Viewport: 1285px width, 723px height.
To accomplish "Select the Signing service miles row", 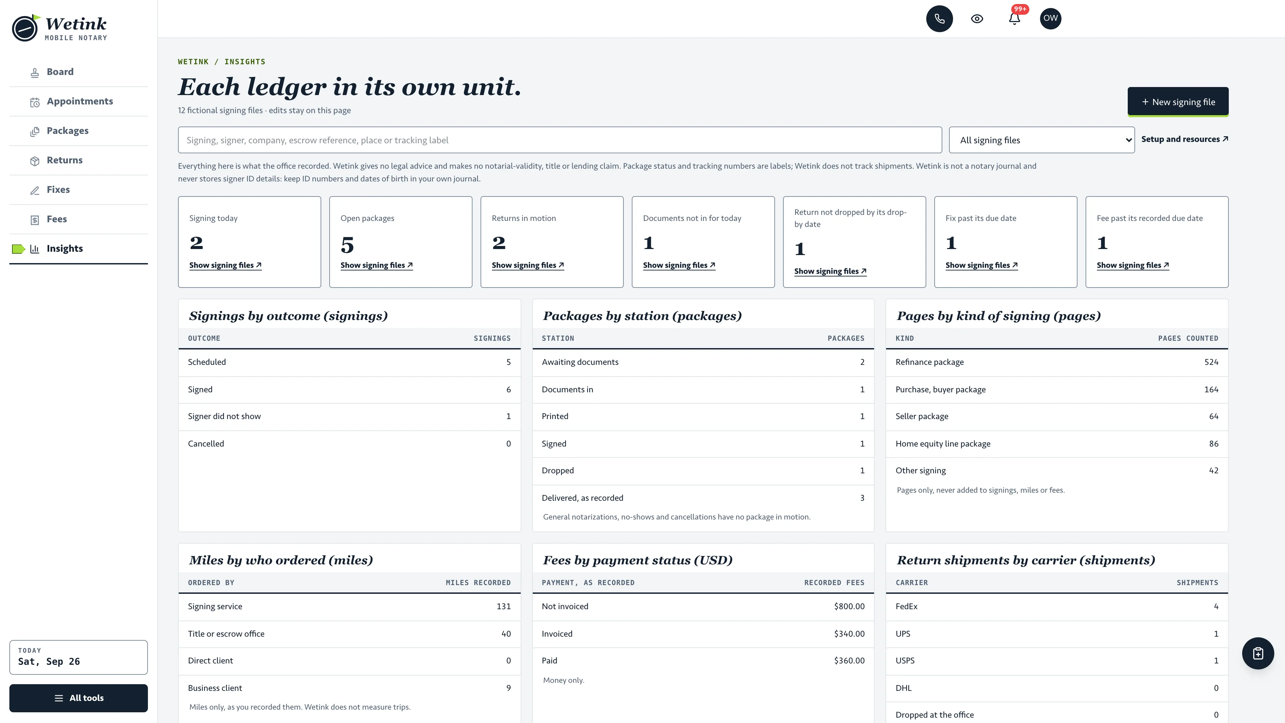I will 349,607.
